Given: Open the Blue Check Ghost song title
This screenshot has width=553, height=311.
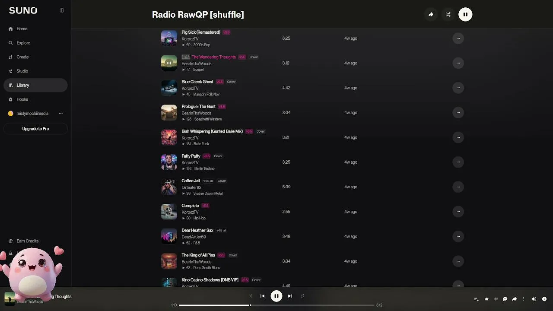Looking at the screenshot, I should point(197,82).
